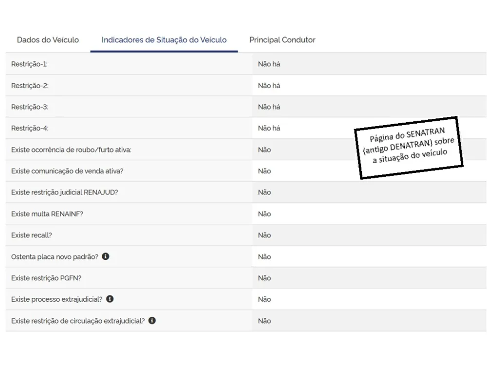Switch to Principal Condutor tab
Screen dimensions: 487x365
pos(282,40)
